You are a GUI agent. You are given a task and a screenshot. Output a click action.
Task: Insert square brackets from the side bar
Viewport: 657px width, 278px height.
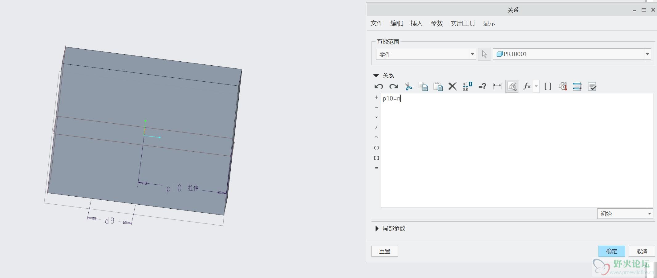pyautogui.click(x=376, y=158)
